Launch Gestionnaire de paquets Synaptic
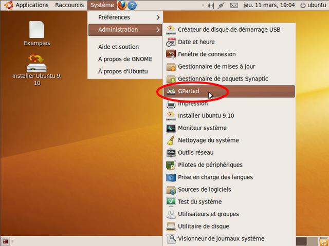The image size is (329, 246). (x=229, y=79)
